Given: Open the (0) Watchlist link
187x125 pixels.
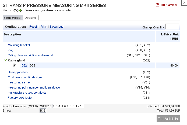Looking at the screenshot, I should [169, 5].
